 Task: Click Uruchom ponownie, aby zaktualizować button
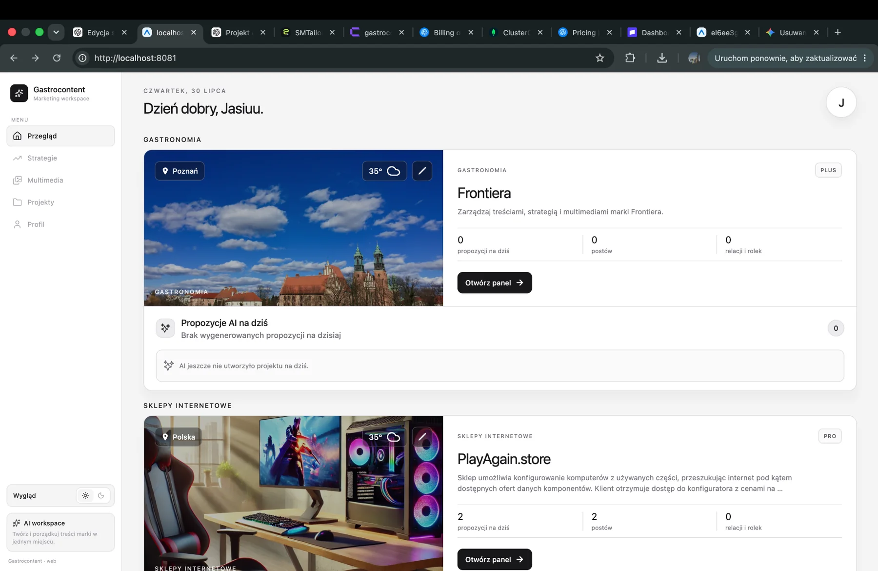[785, 58]
